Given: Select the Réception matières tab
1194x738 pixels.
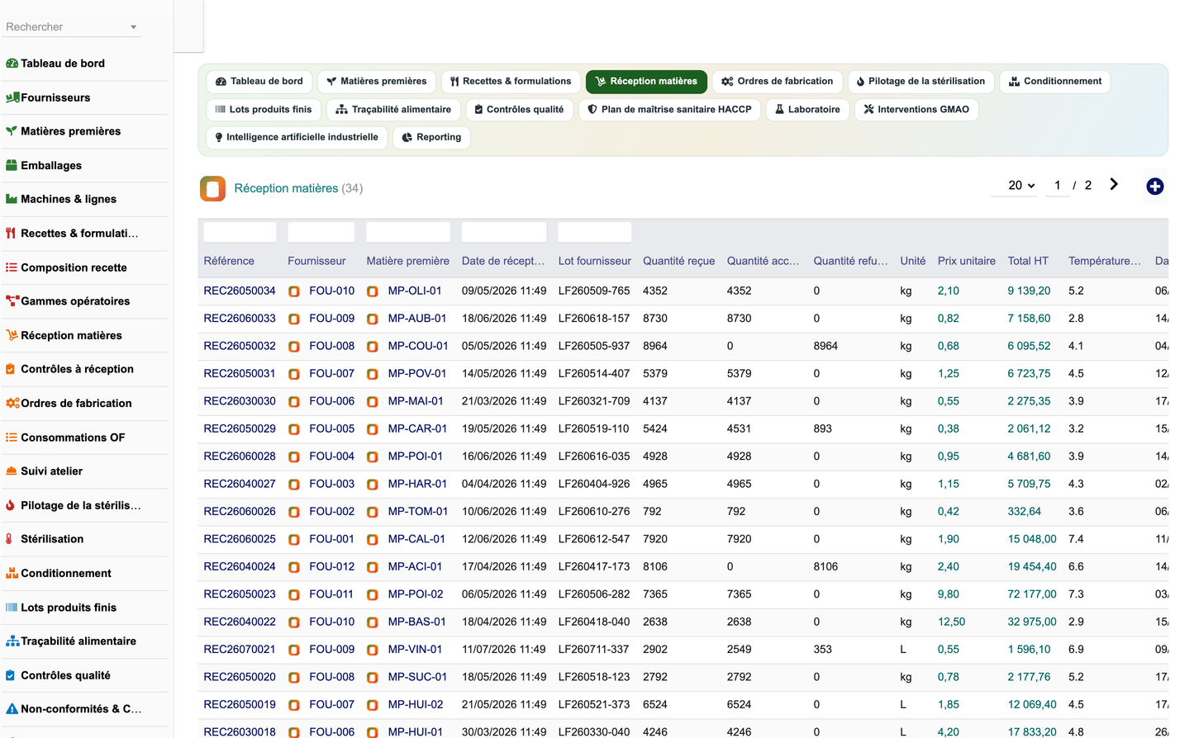Looking at the screenshot, I should click(646, 82).
